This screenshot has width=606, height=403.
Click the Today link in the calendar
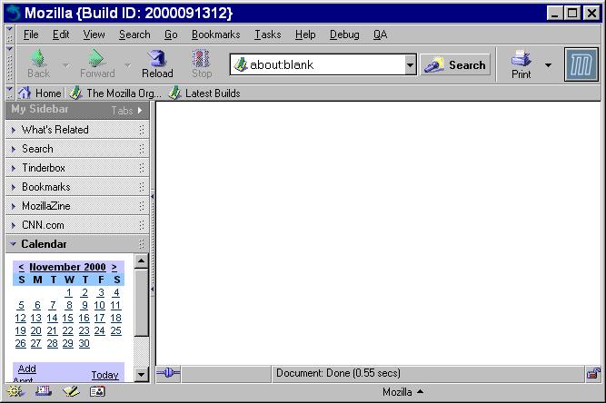(x=104, y=375)
